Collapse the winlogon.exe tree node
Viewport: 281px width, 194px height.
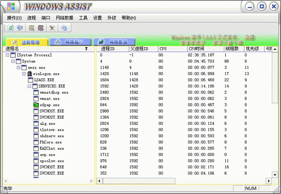(x=24, y=74)
